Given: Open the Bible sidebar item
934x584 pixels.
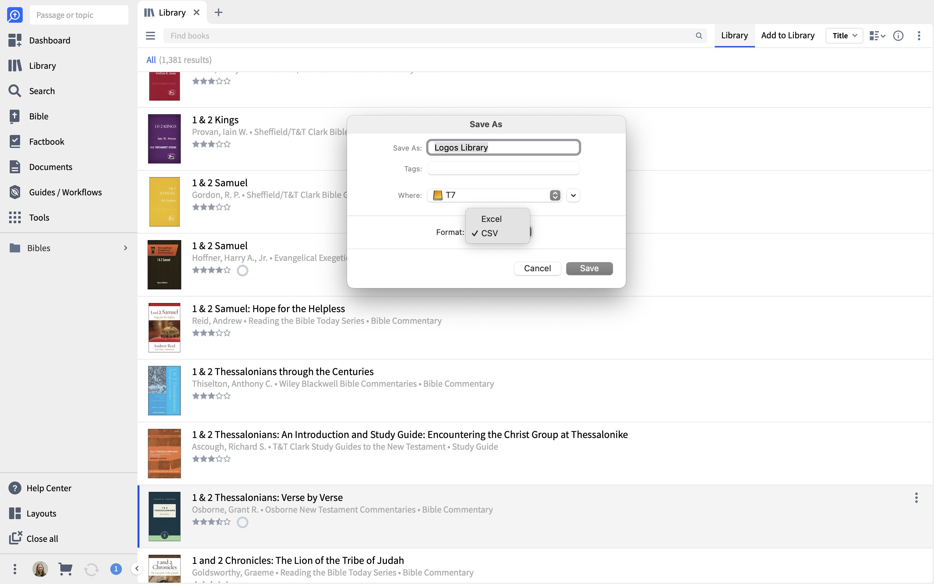Looking at the screenshot, I should pyautogui.click(x=29, y=116).
